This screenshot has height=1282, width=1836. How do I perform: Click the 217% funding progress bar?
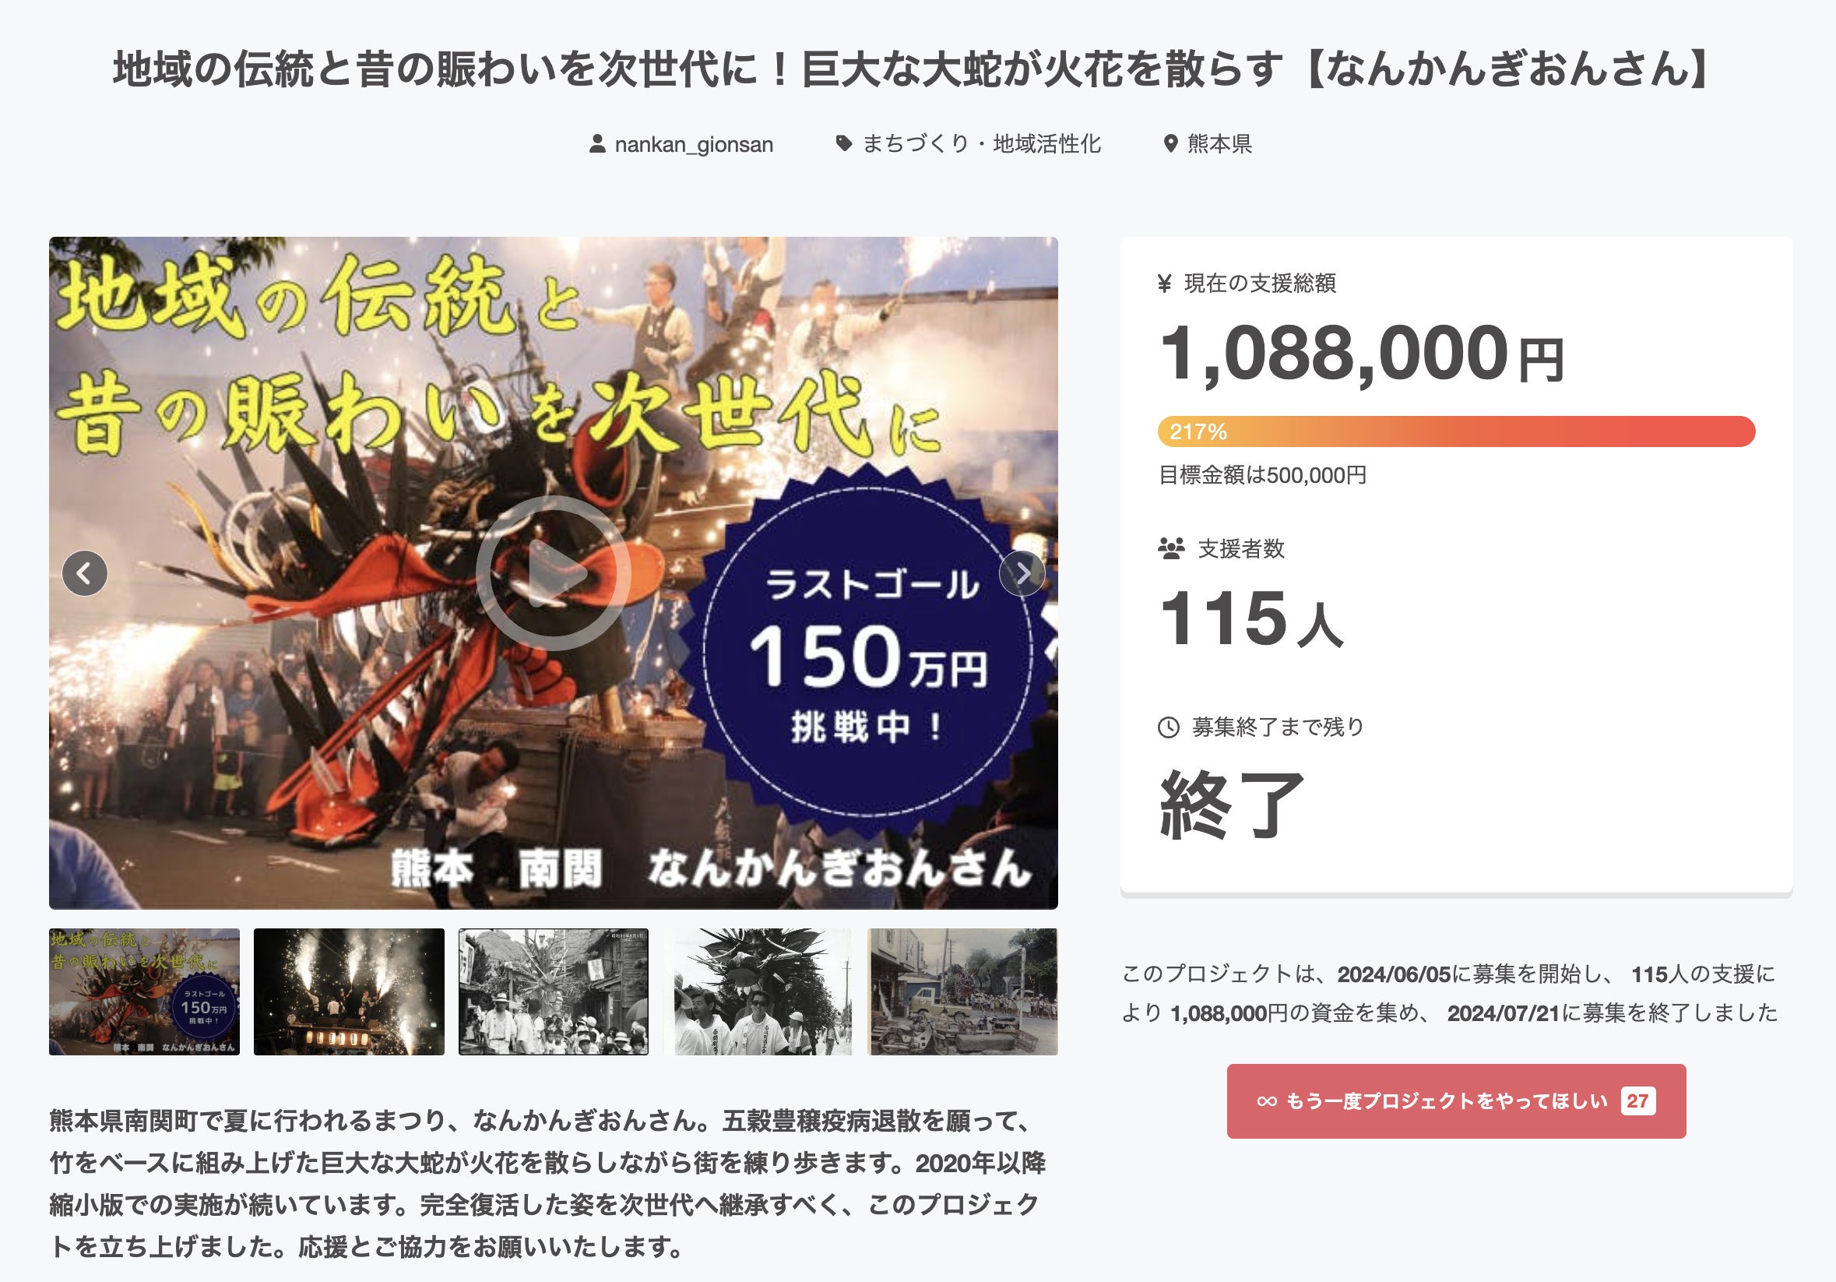1455,431
